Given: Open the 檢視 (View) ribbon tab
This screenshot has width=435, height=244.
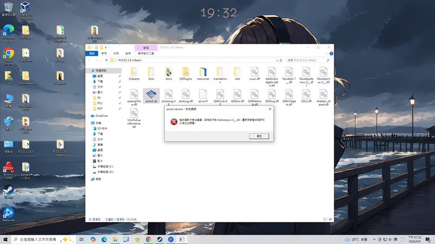Looking at the screenshot, I should (128, 53).
